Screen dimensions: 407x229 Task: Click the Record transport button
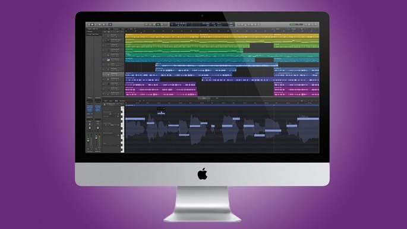tap(166, 24)
